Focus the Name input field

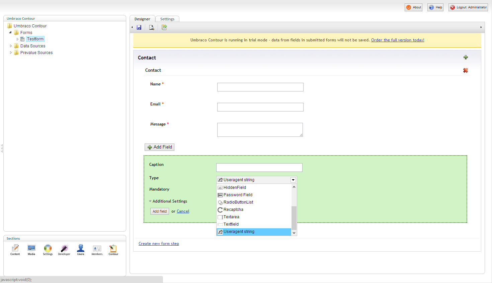[260, 87]
